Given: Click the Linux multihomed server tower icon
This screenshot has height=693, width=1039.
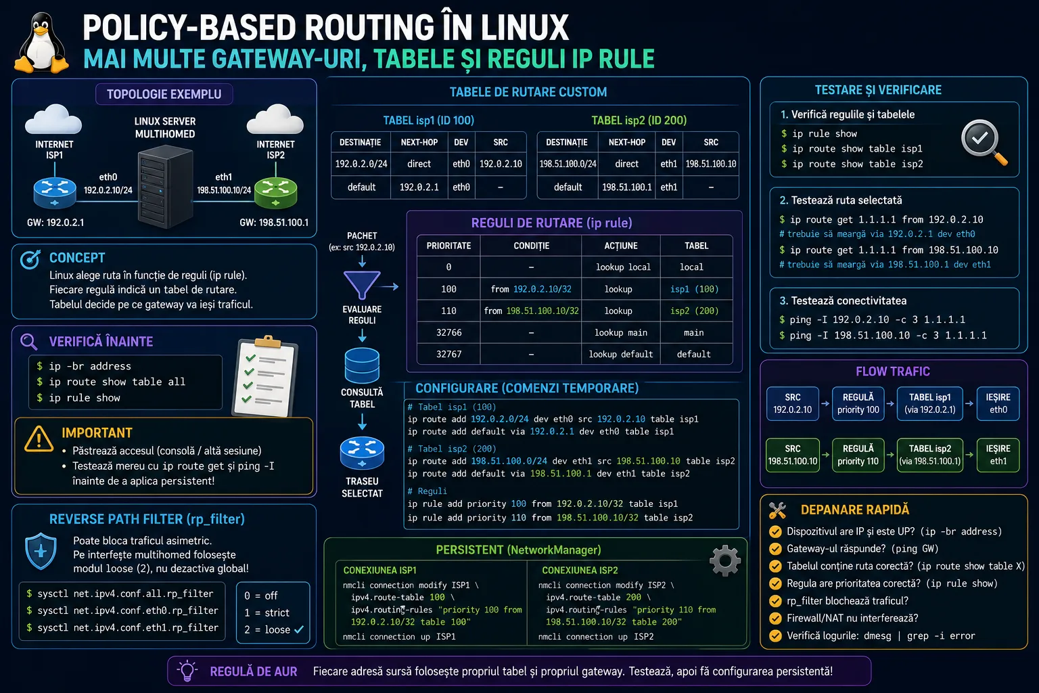Looking at the screenshot, I should (x=164, y=188).
